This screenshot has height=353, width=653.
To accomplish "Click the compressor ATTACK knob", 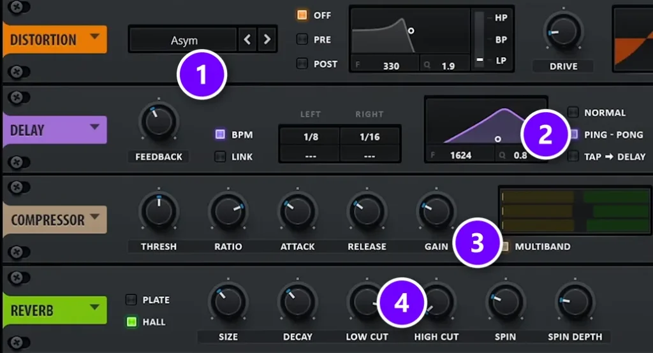I will point(297,212).
